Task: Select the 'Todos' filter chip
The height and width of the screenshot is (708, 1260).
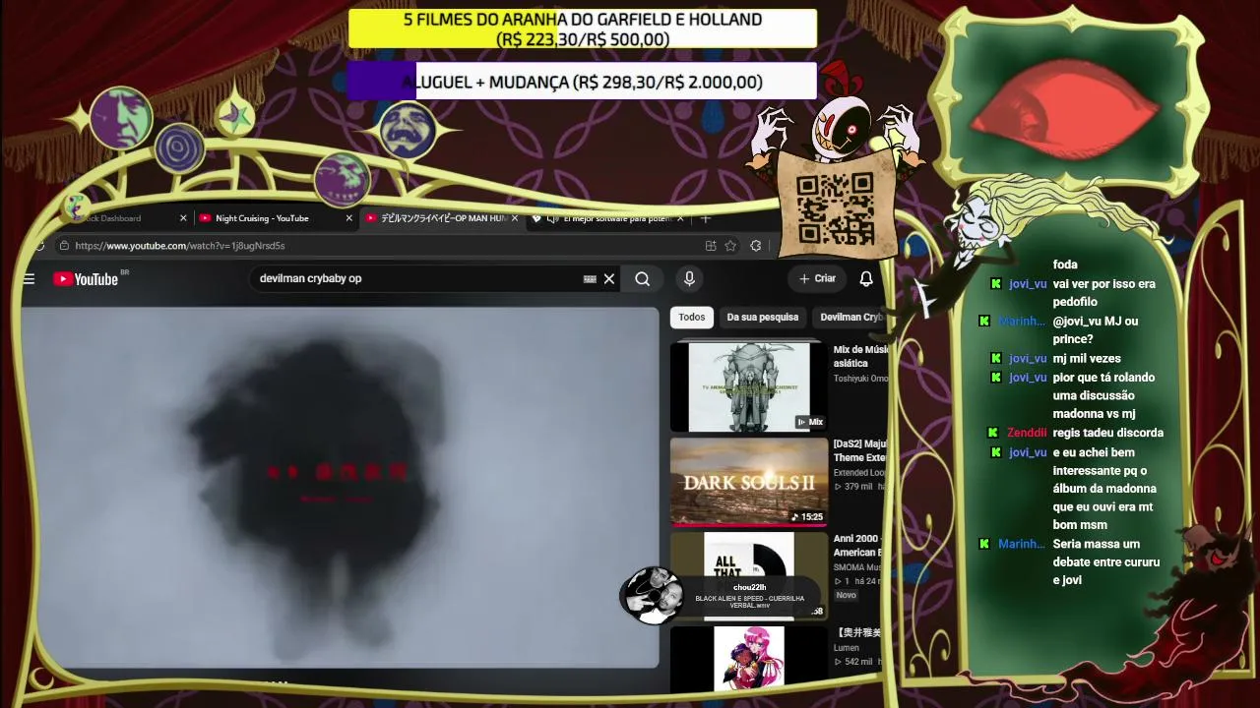Action: (x=692, y=318)
